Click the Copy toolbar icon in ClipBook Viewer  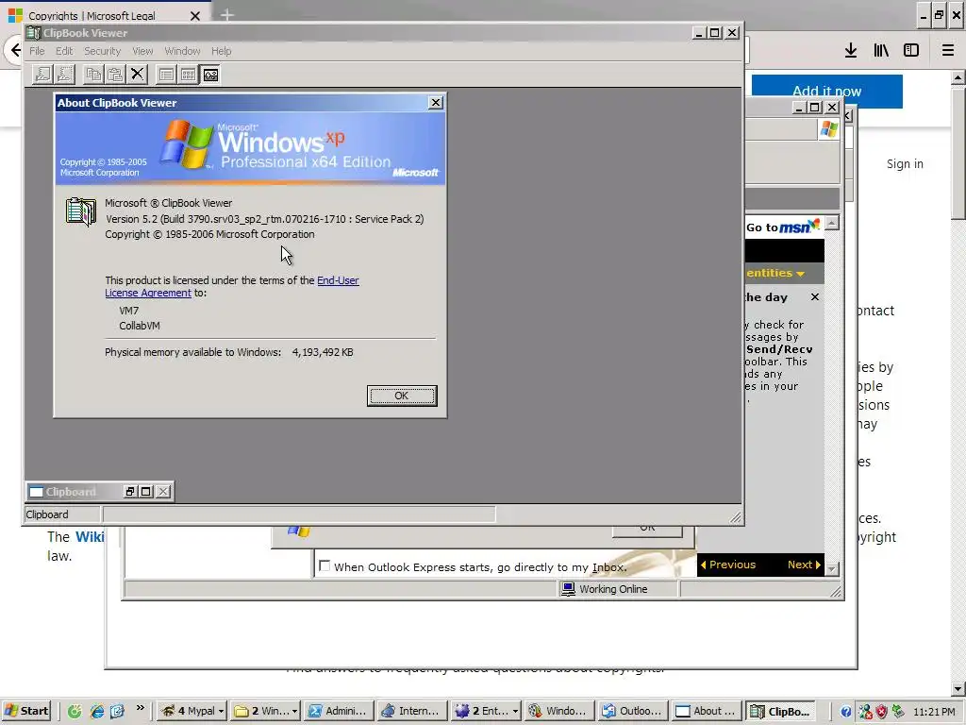point(93,75)
